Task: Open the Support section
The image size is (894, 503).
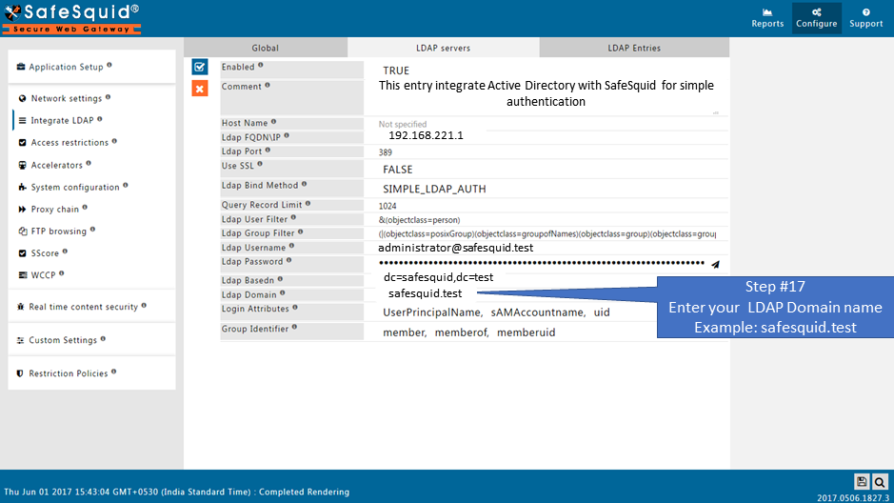Action: [x=866, y=18]
